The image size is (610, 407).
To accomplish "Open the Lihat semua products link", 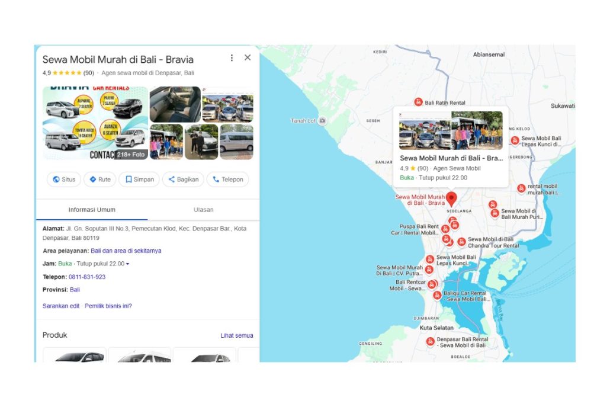I will pyautogui.click(x=236, y=335).
